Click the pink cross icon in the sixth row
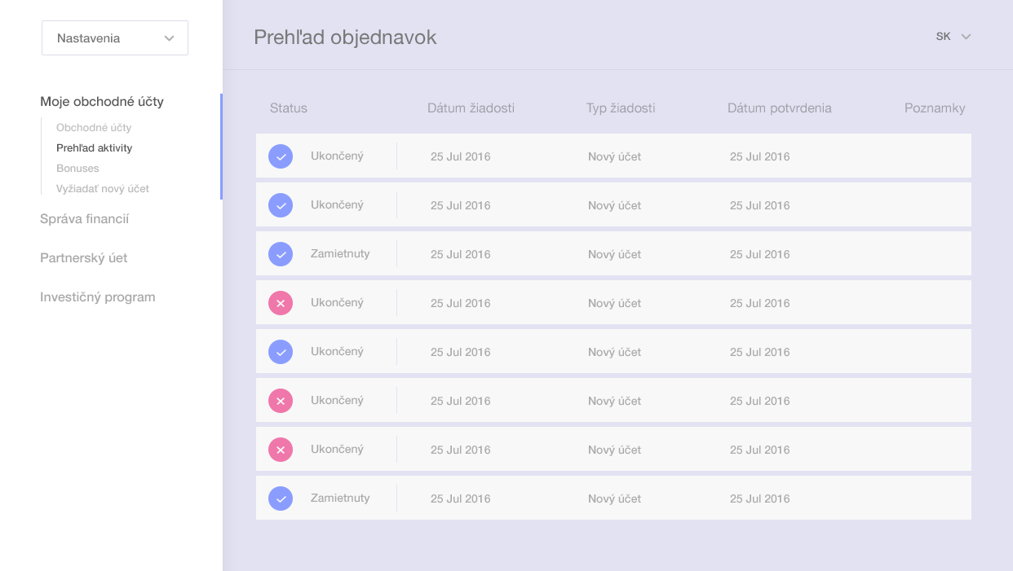 coord(281,401)
